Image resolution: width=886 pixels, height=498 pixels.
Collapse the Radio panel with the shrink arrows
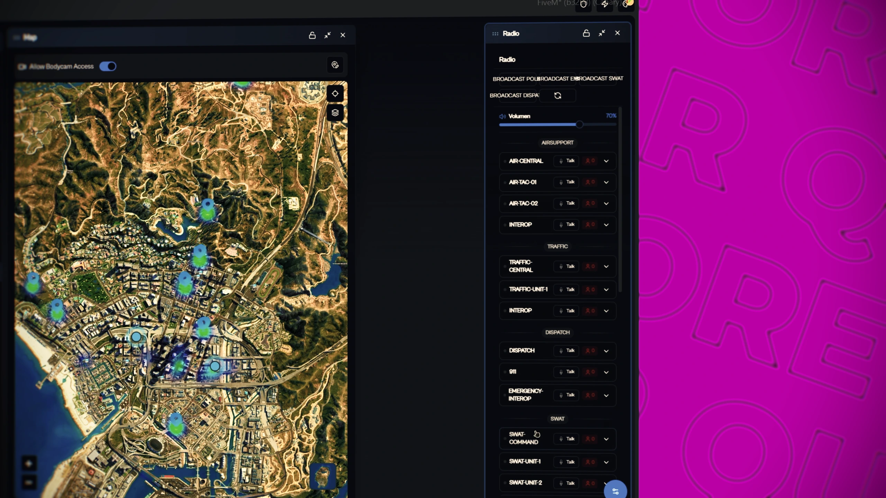click(x=602, y=33)
